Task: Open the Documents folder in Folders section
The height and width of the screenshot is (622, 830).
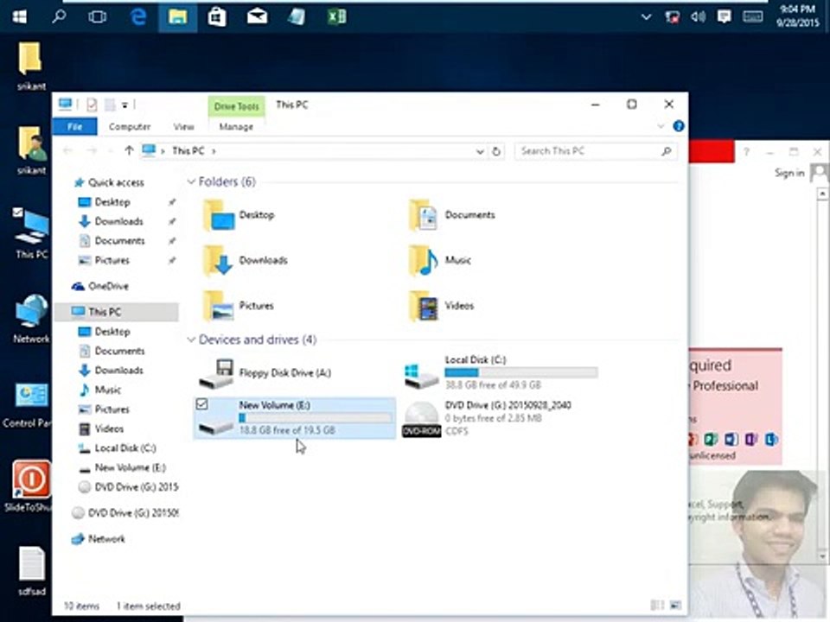Action: click(x=452, y=215)
